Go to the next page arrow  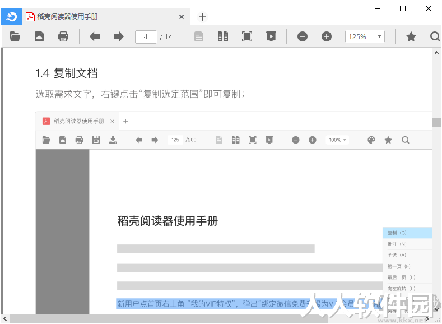pyautogui.click(x=119, y=36)
